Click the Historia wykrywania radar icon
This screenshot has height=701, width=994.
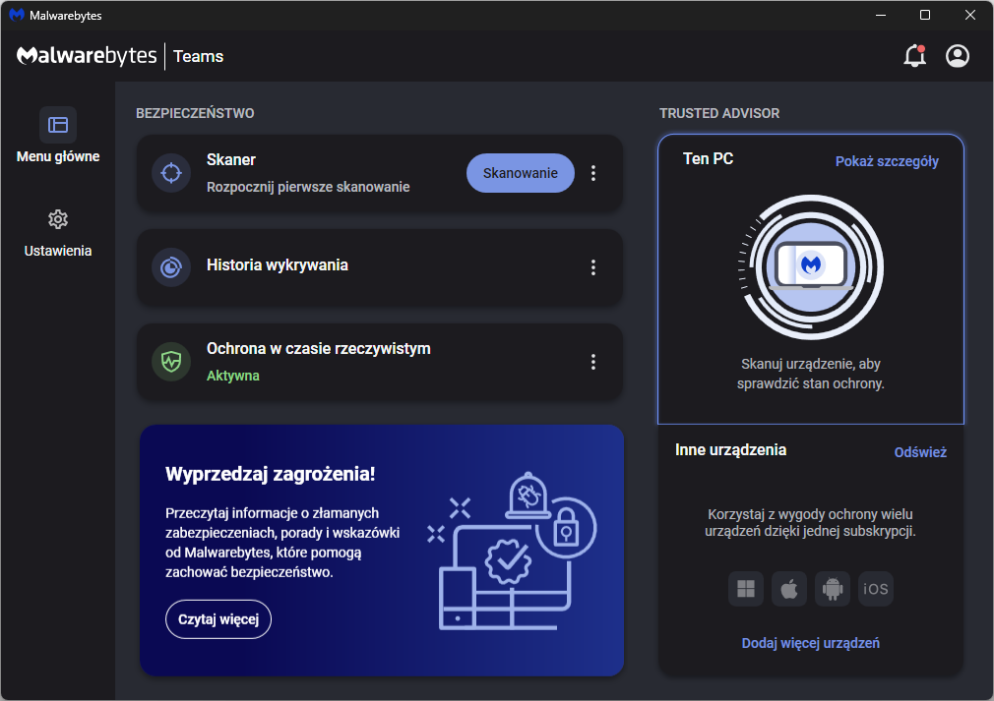[171, 267]
